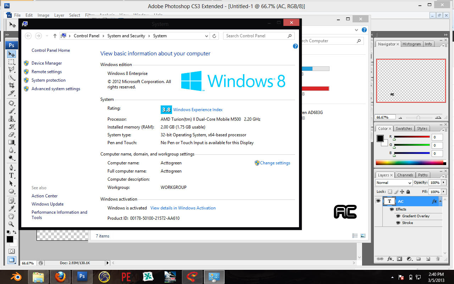Open Remote settings link
The height and width of the screenshot is (284, 454).
click(46, 72)
